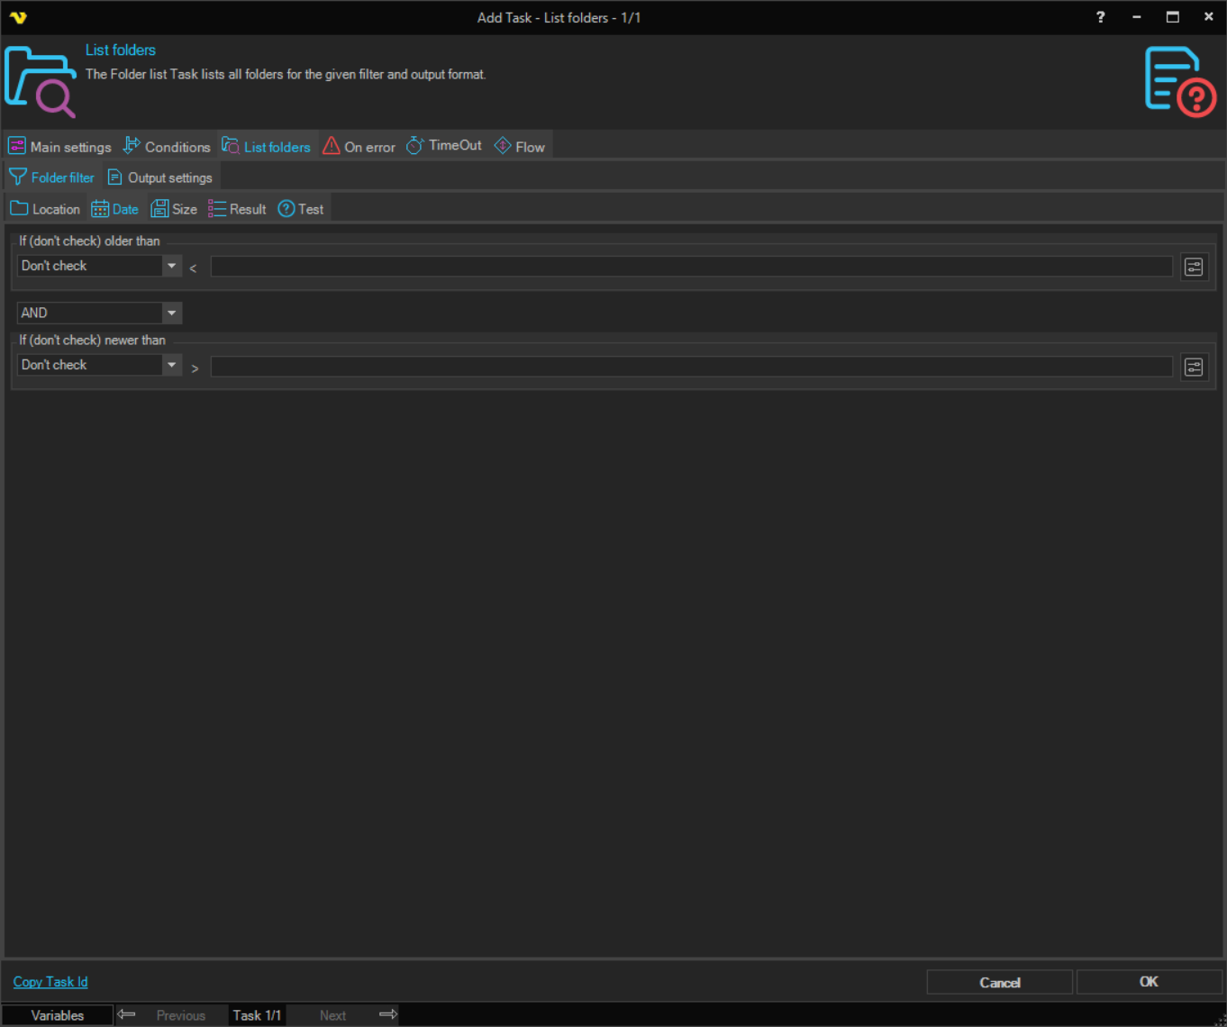Image resolution: width=1227 pixels, height=1027 pixels.
Task: Click the Copy Task Id link
Action: [50, 982]
